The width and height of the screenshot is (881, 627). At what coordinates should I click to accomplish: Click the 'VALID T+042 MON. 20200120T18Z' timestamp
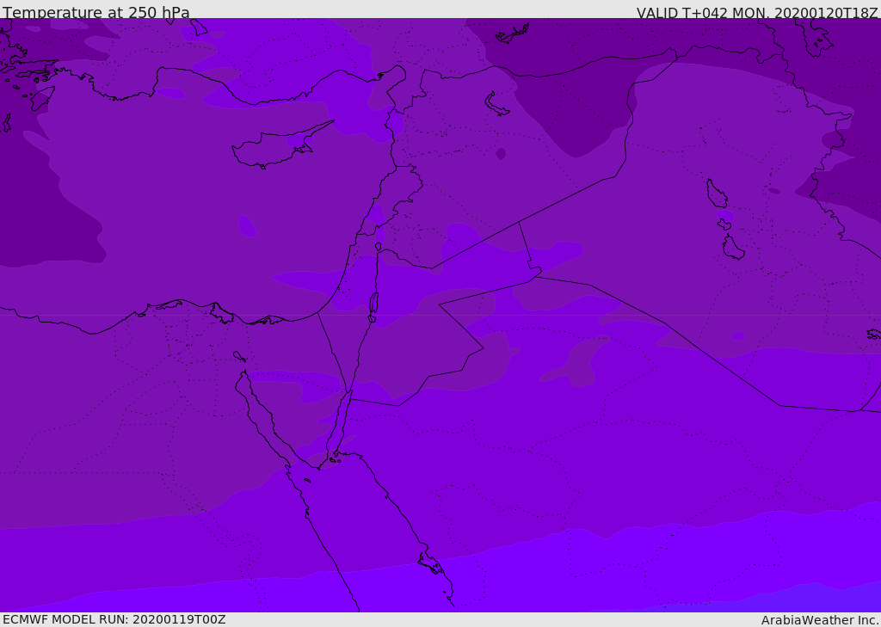tap(757, 12)
